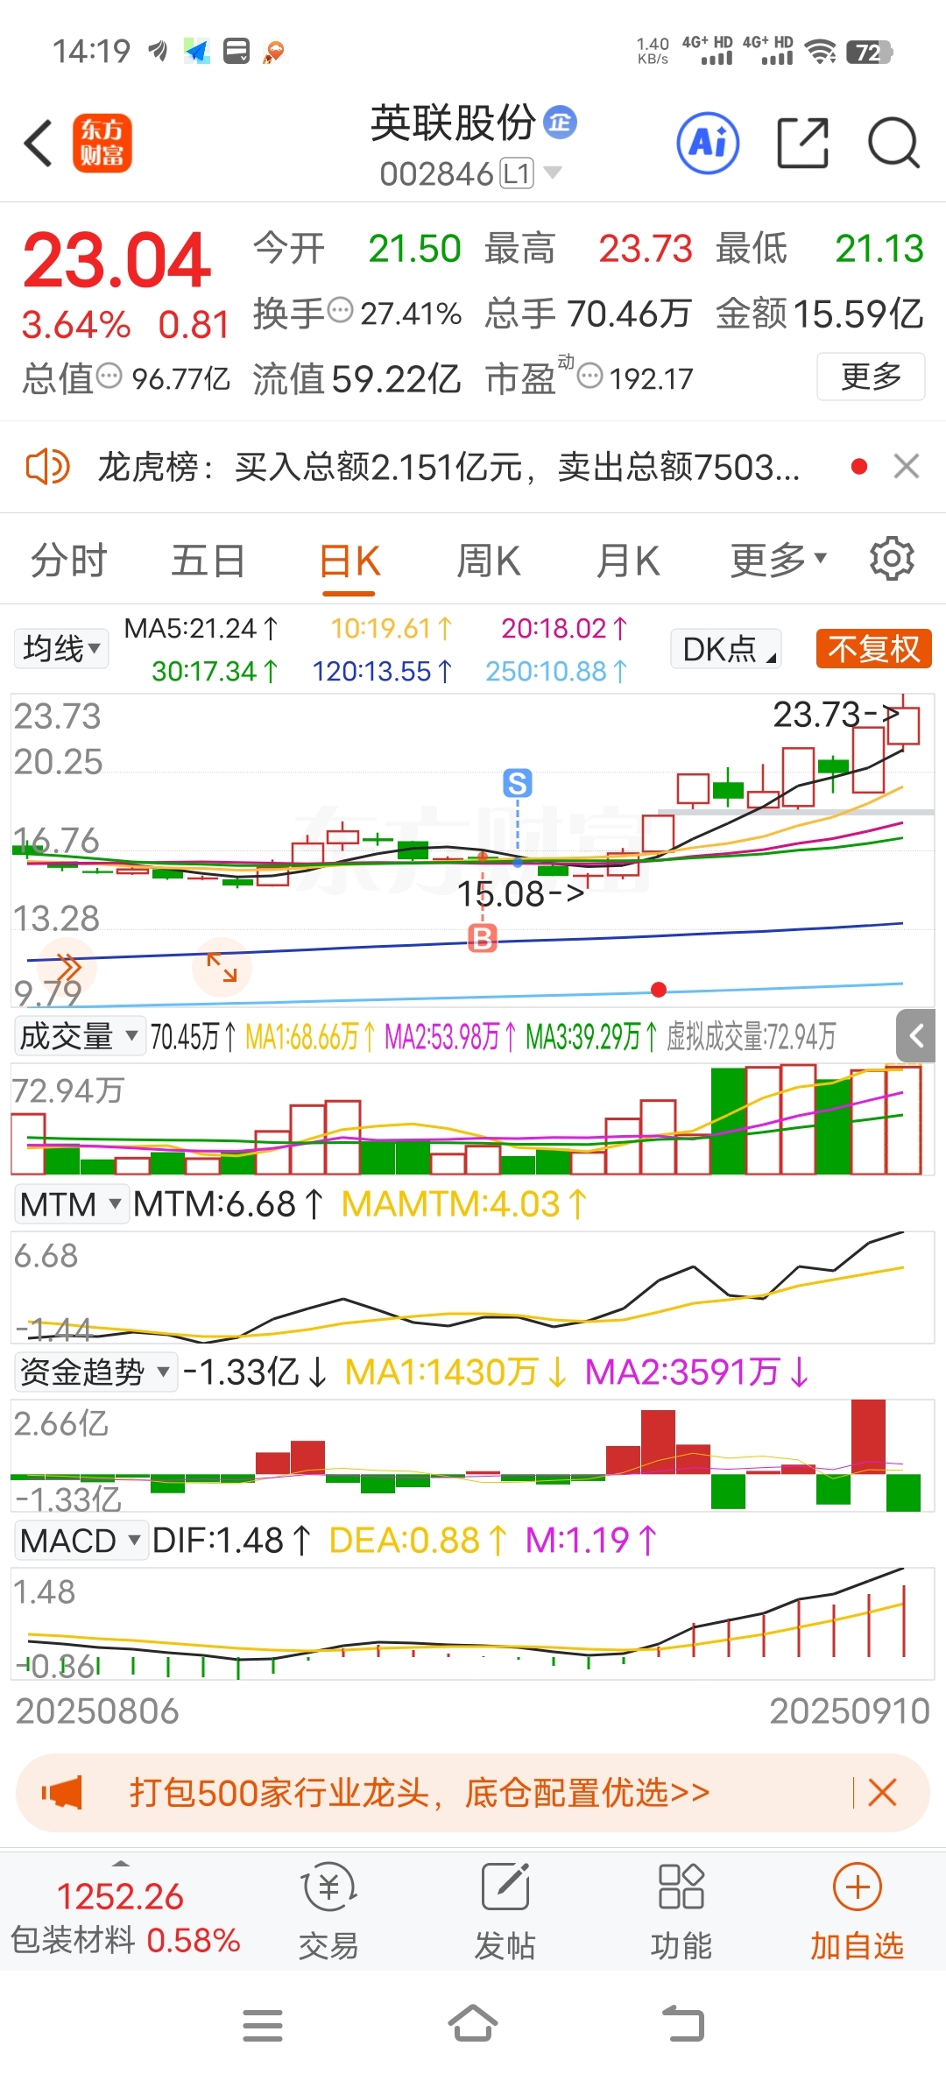The height and width of the screenshot is (2081, 946).
Task: Open the MACD indicator dropdown
Action: coord(81,1541)
